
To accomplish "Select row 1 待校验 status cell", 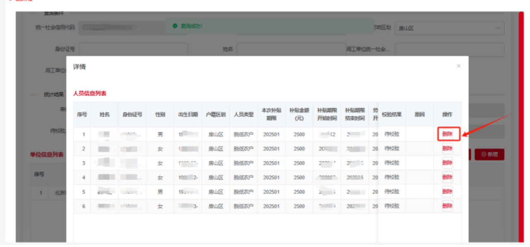I will tap(391, 134).
